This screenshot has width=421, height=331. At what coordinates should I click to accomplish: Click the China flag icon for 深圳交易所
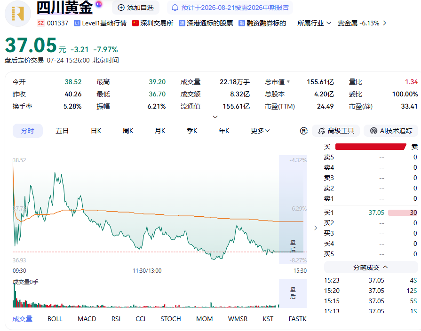135,23
